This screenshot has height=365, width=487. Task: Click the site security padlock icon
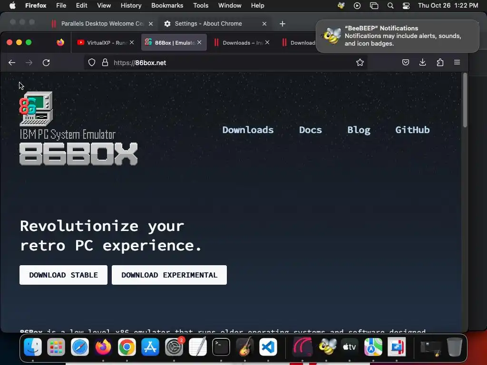pos(105,63)
